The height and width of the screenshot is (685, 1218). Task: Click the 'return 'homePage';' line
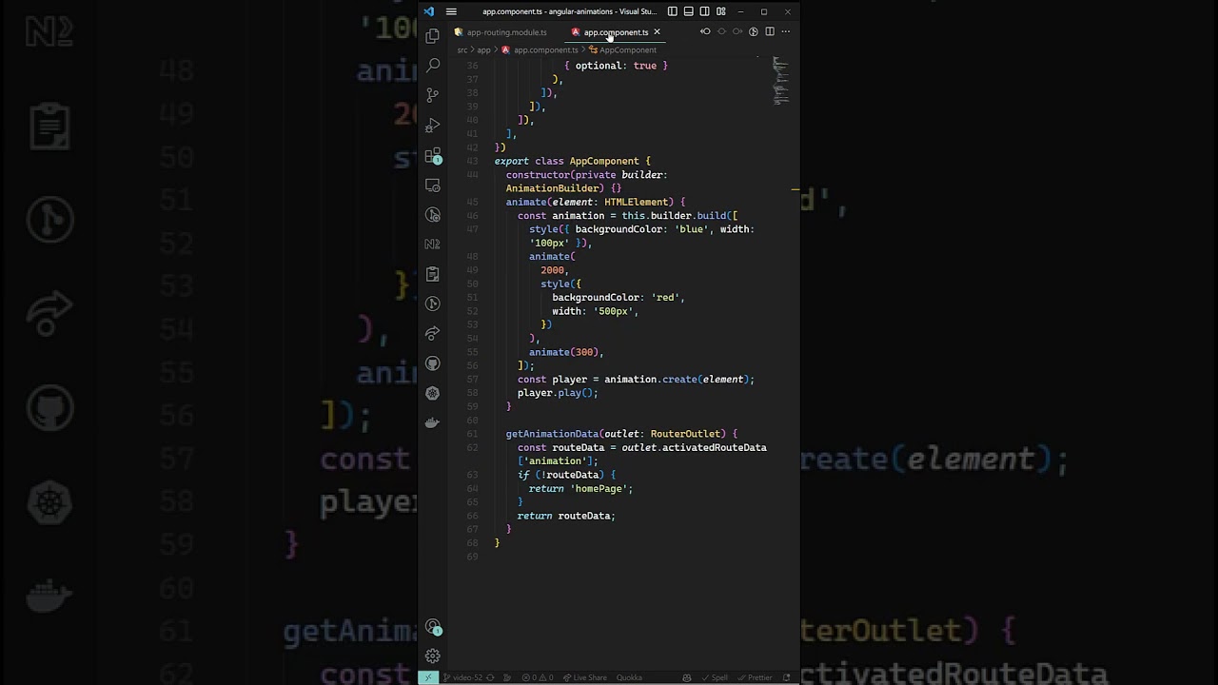tap(580, 488)
